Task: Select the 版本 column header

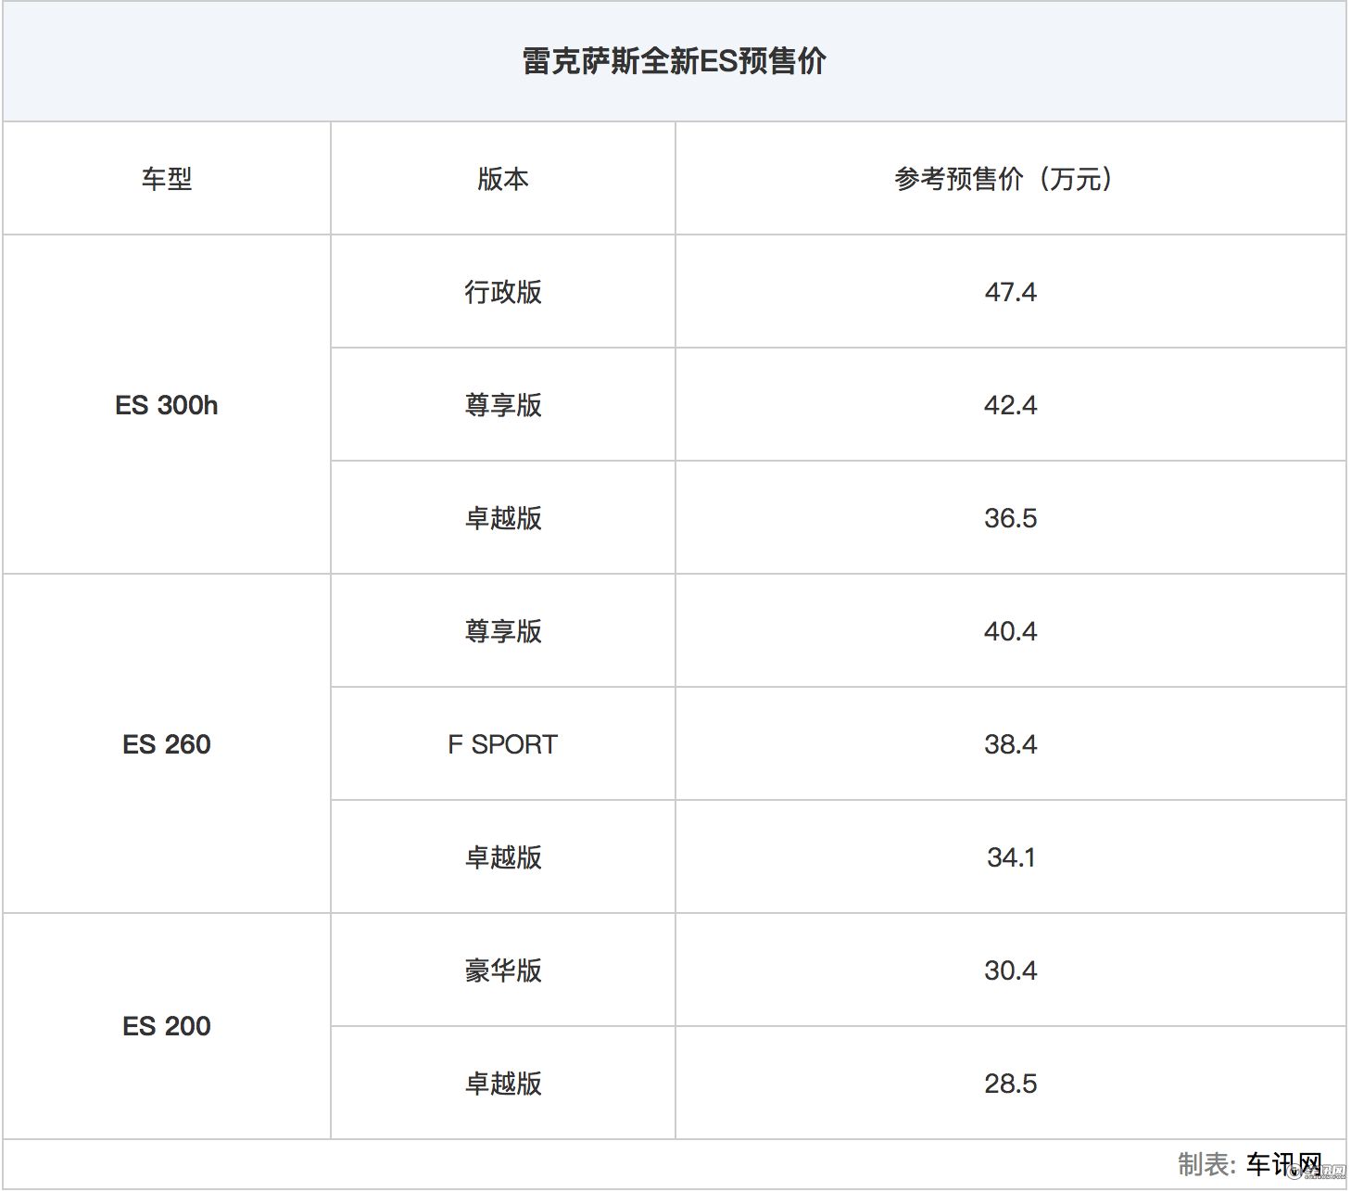Action: coord(501,178)
